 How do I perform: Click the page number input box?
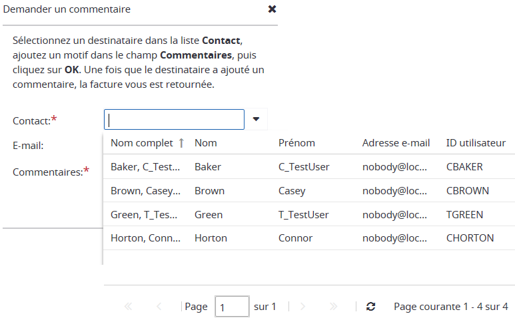(232, 307)
